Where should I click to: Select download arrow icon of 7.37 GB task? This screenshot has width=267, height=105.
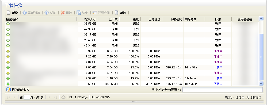8,79
